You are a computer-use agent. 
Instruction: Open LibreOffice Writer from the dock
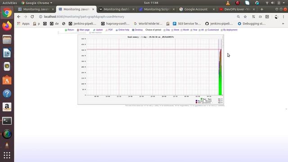[x=7, y=53]
